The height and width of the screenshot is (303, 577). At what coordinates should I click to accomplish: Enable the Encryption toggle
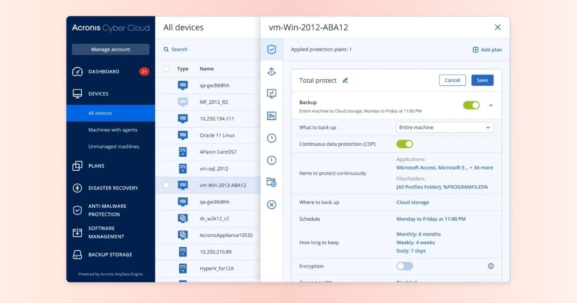pos(404,266)
